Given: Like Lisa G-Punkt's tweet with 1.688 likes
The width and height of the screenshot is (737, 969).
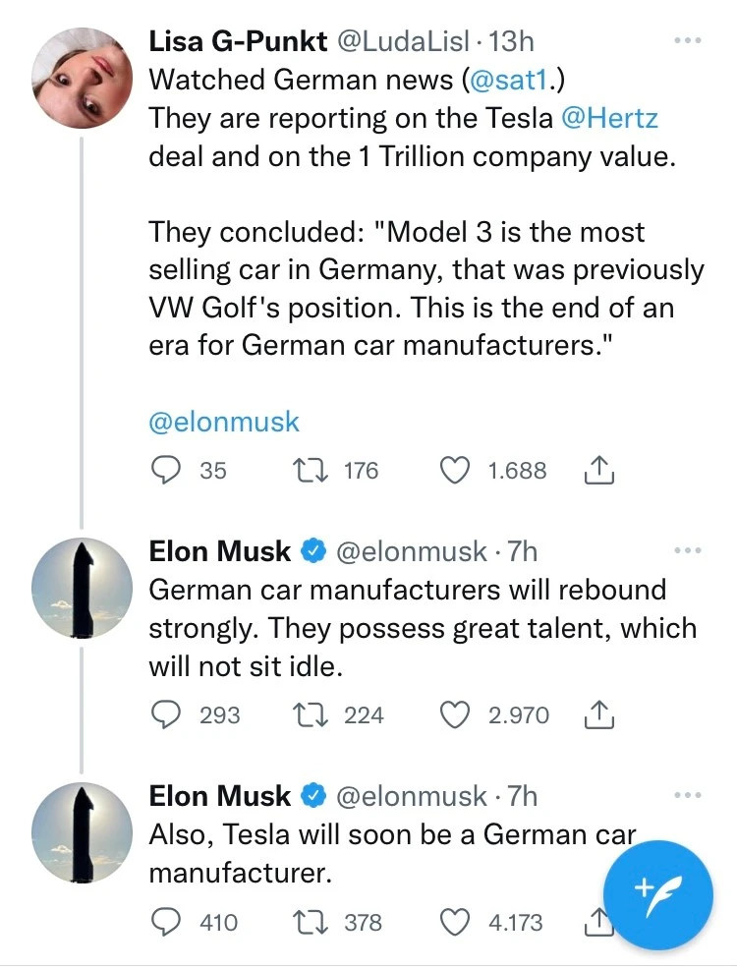Looking at the screenshot, I should (454, 471).
